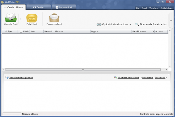Click the rating gauge icon beside Visualizza valutazione
Image resolution: width=175 pixels, height=117 pixels.
115,77
